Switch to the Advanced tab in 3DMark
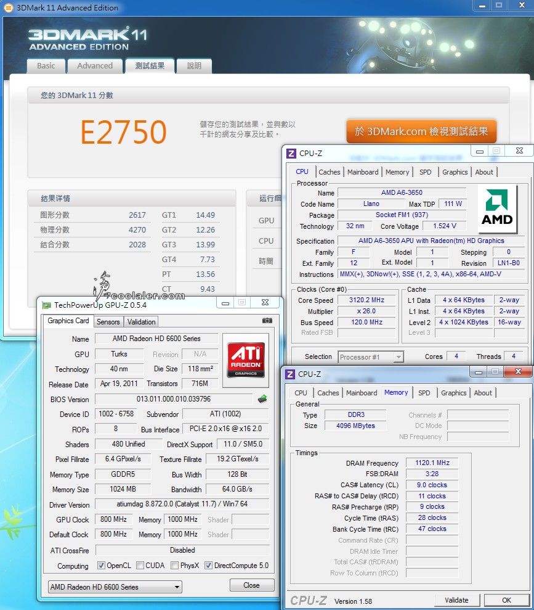The width and height of the screenshot is (534, 610). pos(95,66)
